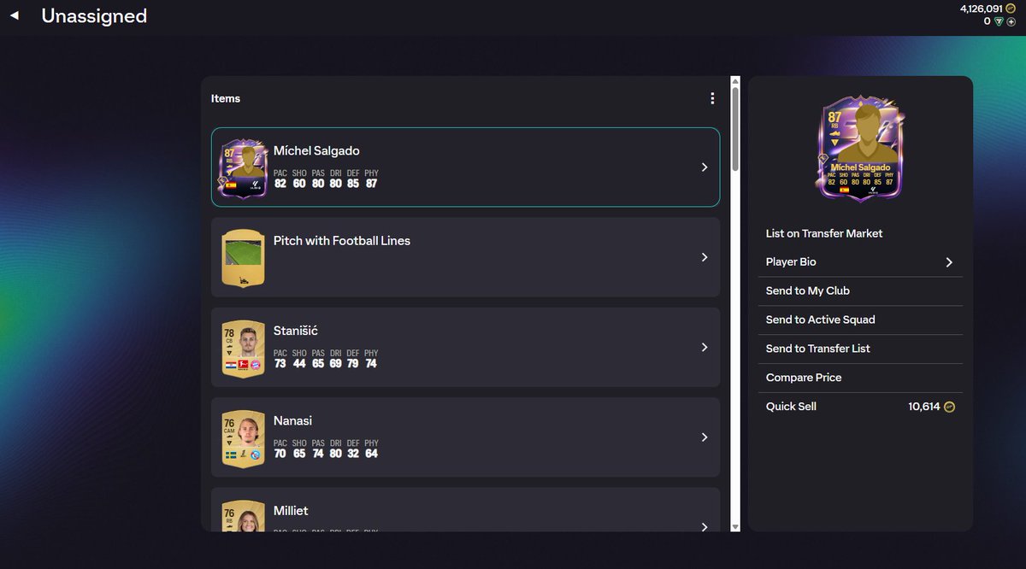Expand the Nanasi row chevron
1026x569 pixels.
click(x=705, y=437)
